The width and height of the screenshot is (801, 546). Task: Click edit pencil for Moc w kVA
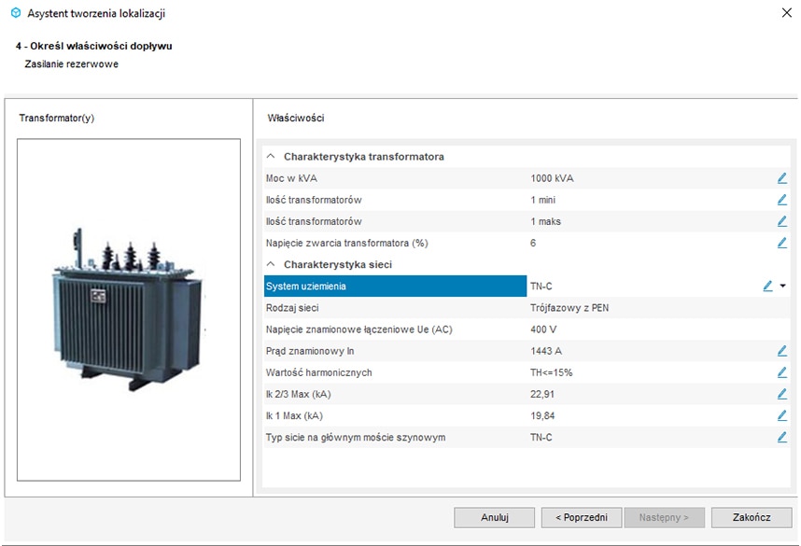pyautogui.click(x=781, y=178)
